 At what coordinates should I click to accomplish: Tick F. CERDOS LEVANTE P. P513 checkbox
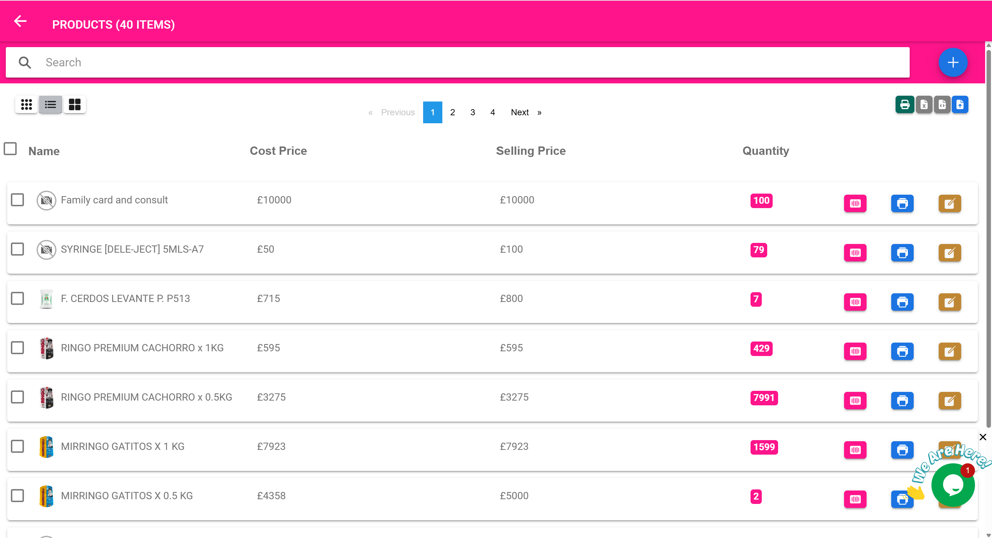click(x=17, y=298)
